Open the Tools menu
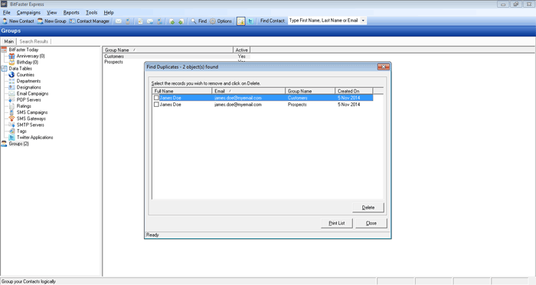This screenshot has width=536, height=285. tap(91, 13)
